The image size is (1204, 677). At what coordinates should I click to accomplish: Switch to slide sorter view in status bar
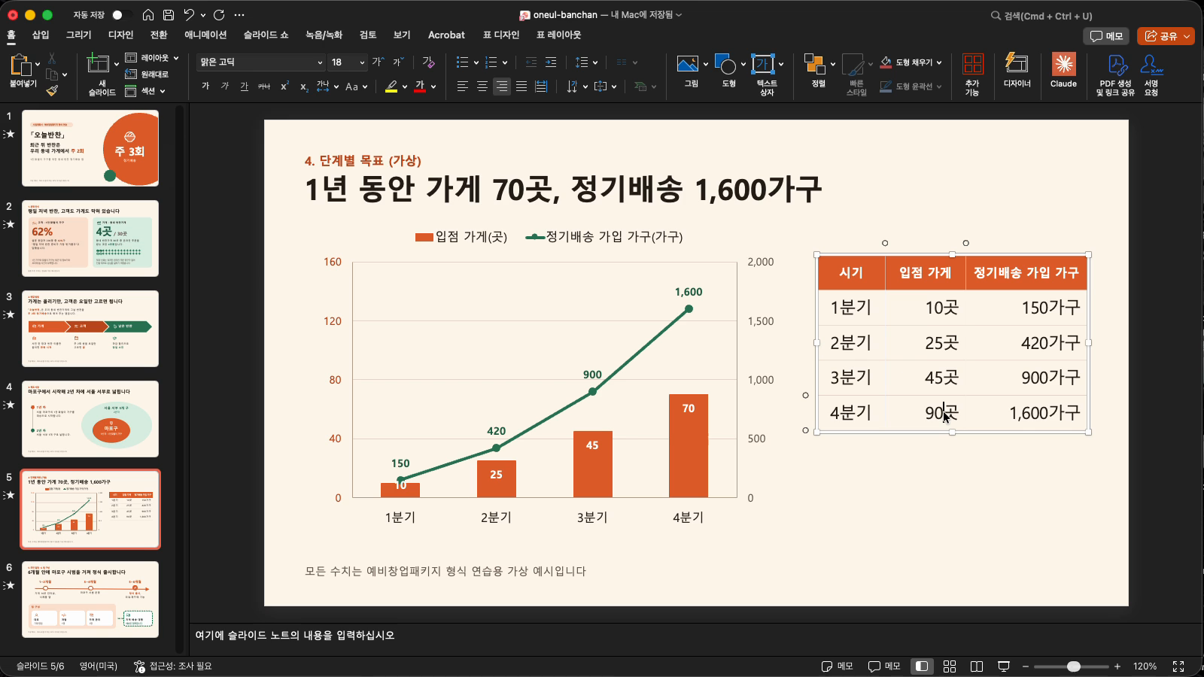pos(950,666)
